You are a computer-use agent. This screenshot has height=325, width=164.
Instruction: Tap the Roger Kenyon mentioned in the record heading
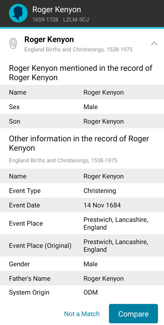tap(81, 73)
